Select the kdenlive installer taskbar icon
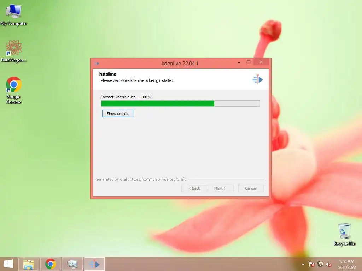Screen dimensions: 362x271 94,264
